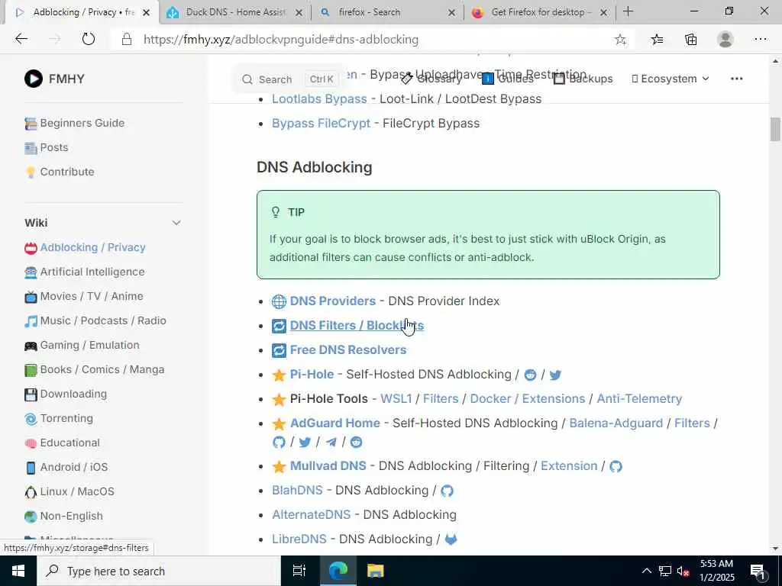Screen dimensions: 782x586
Task: Click the Windows taskbar search box
Action: [159, 571]
